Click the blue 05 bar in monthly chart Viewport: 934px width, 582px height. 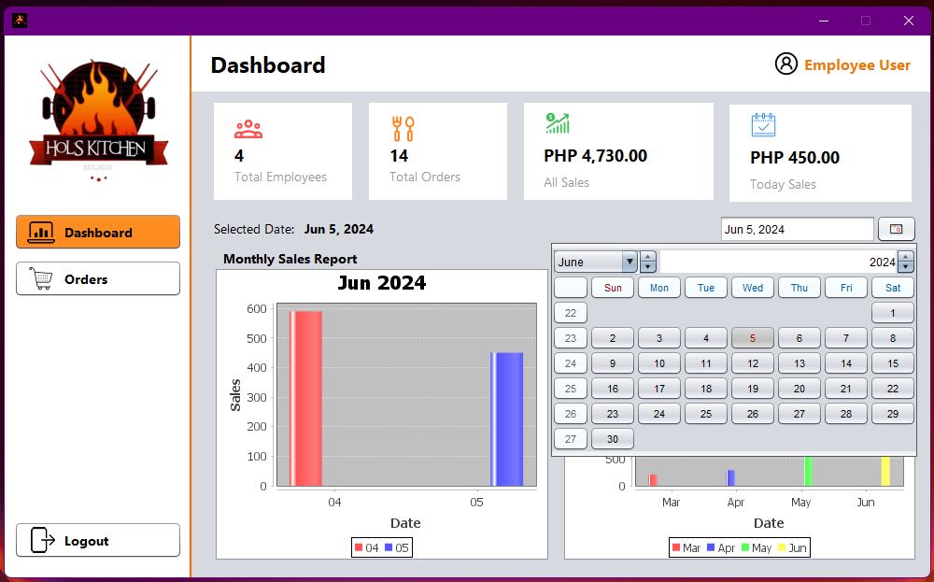[x=506, y=419]
